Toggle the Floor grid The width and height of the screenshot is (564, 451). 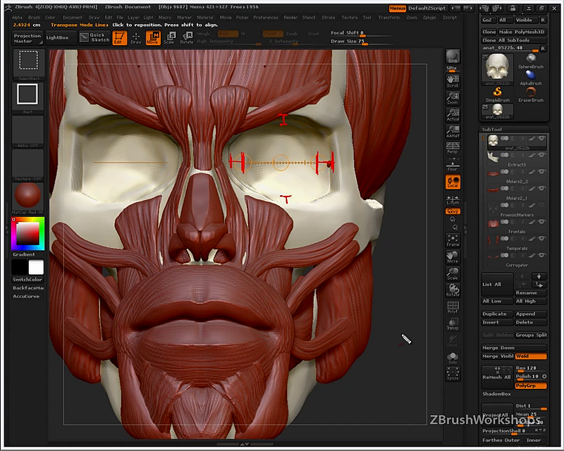pyautogui.click(x=453, y=164)
